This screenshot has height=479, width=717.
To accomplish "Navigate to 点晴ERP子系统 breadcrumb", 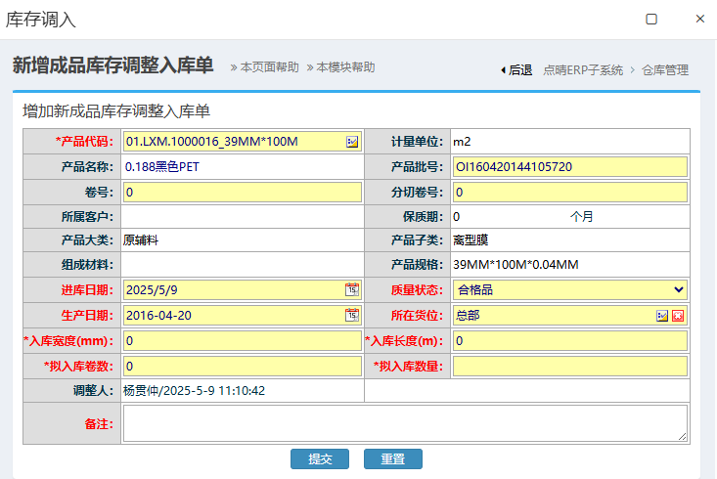I will click(583, 70).
